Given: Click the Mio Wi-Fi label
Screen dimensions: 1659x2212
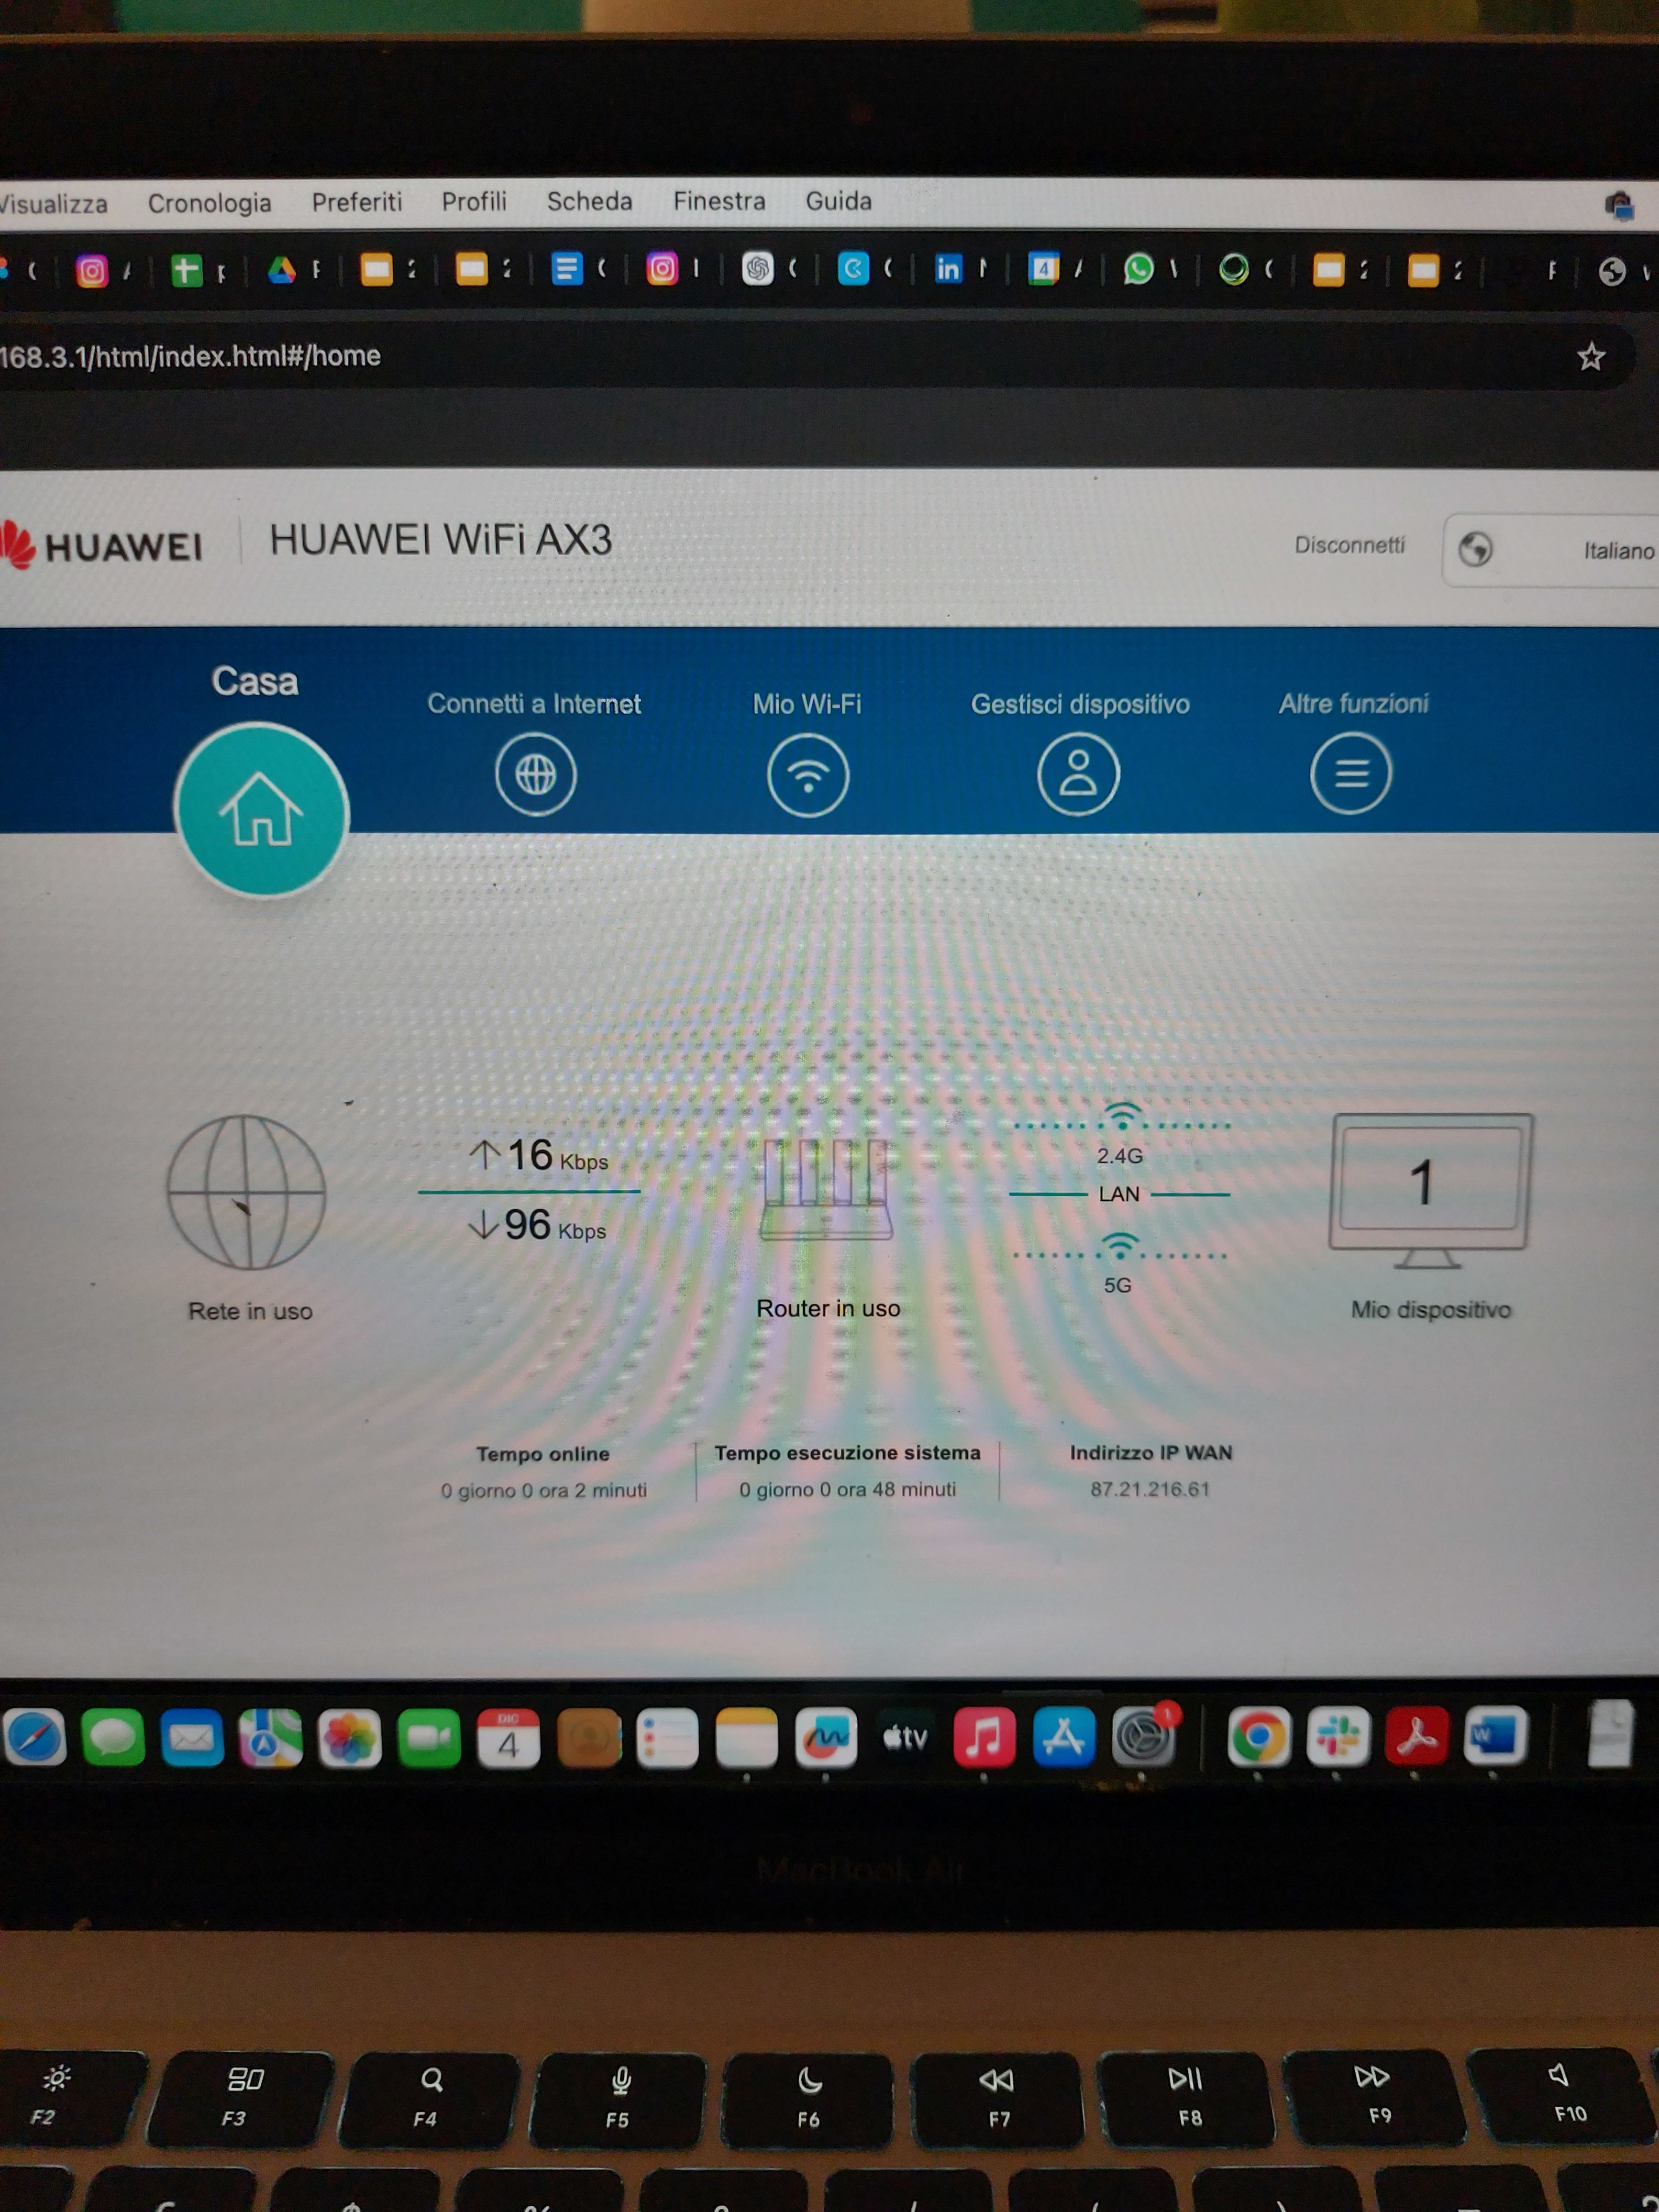Looking at the screenshot, I should click(807, 704).
